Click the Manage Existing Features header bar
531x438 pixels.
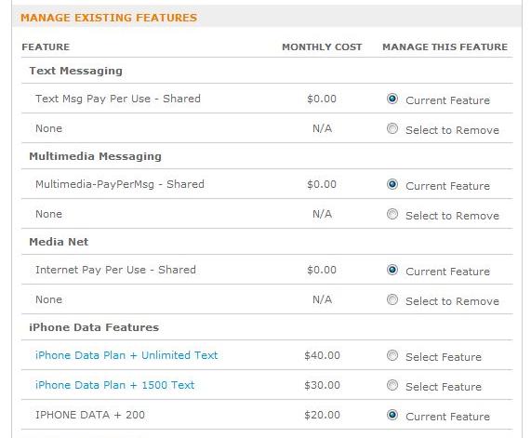coord(267,18)
